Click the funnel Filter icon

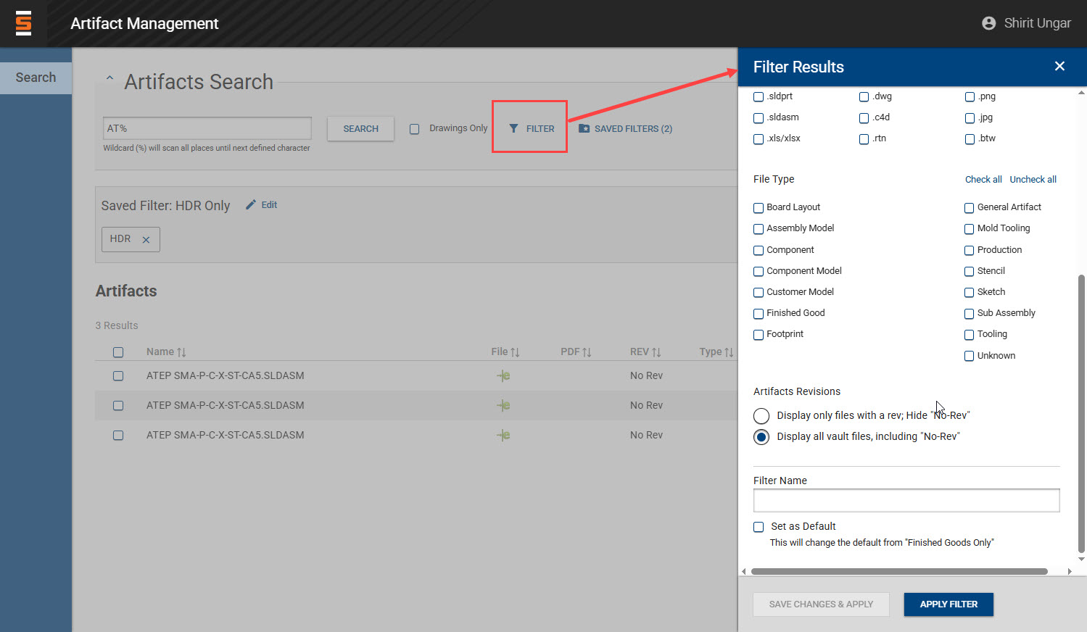[513, 128]
